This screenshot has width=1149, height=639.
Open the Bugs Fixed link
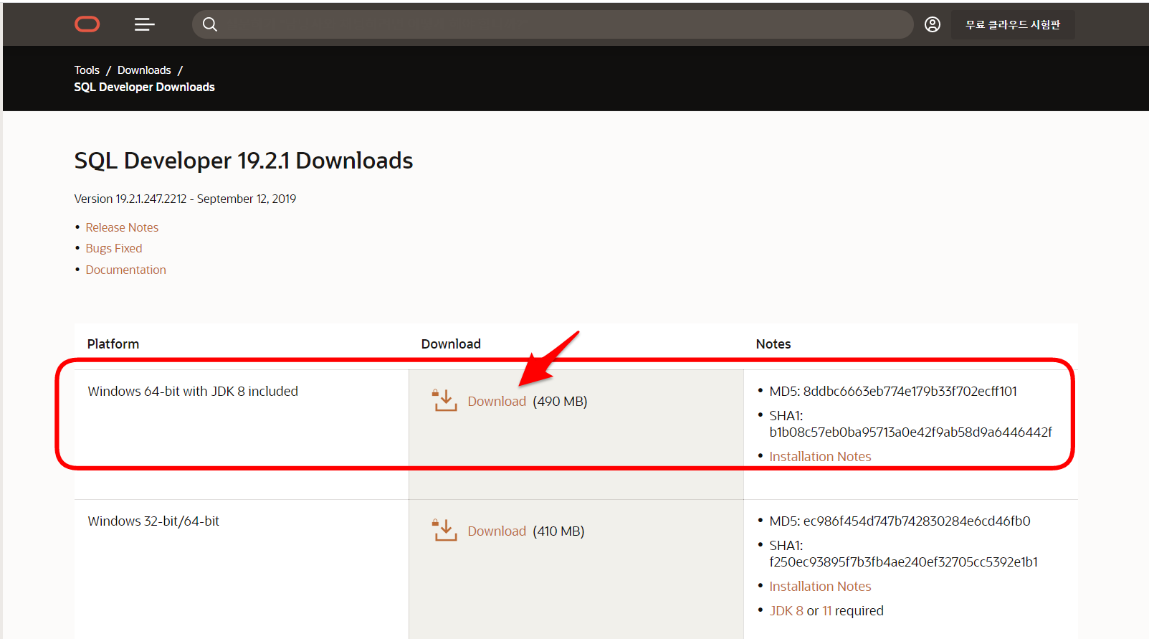point(114,248)
